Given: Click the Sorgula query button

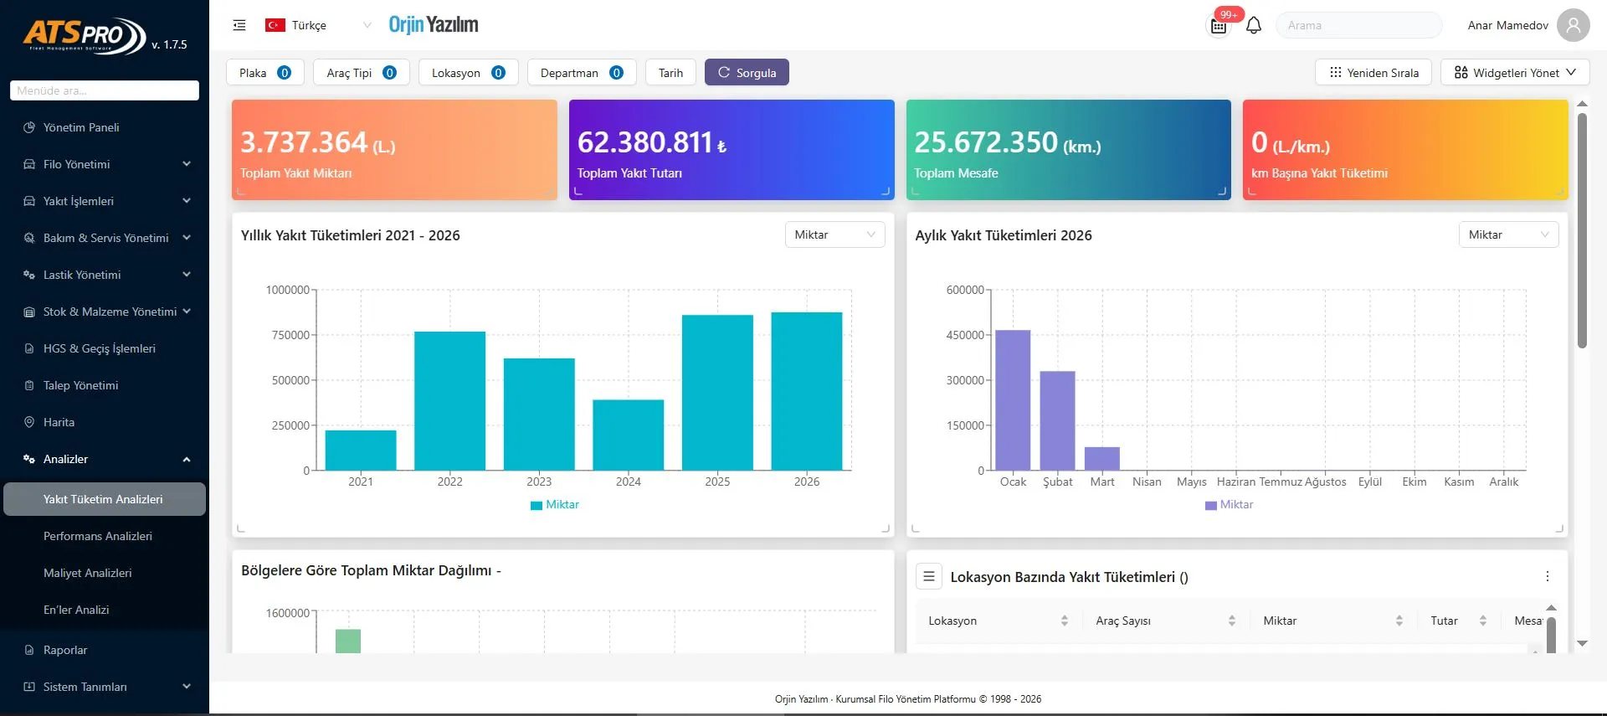Looking at the screenshot, I should (747, 72).
